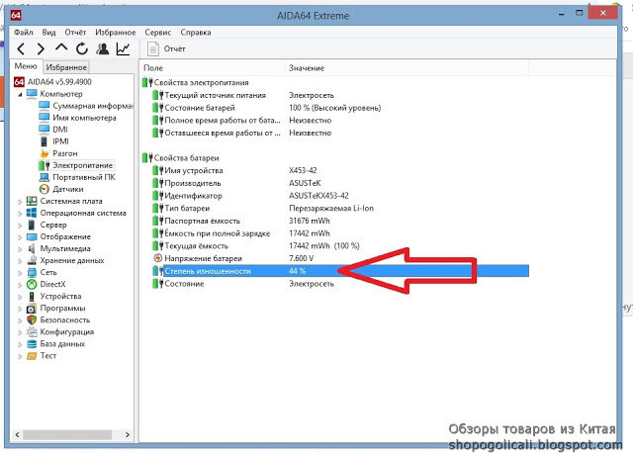Select the Ёмкость при полной зарядке row

(x=340, y=233)
